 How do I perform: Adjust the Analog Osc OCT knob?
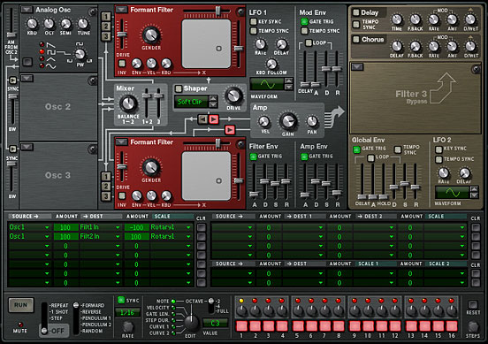tap(49, 23)
